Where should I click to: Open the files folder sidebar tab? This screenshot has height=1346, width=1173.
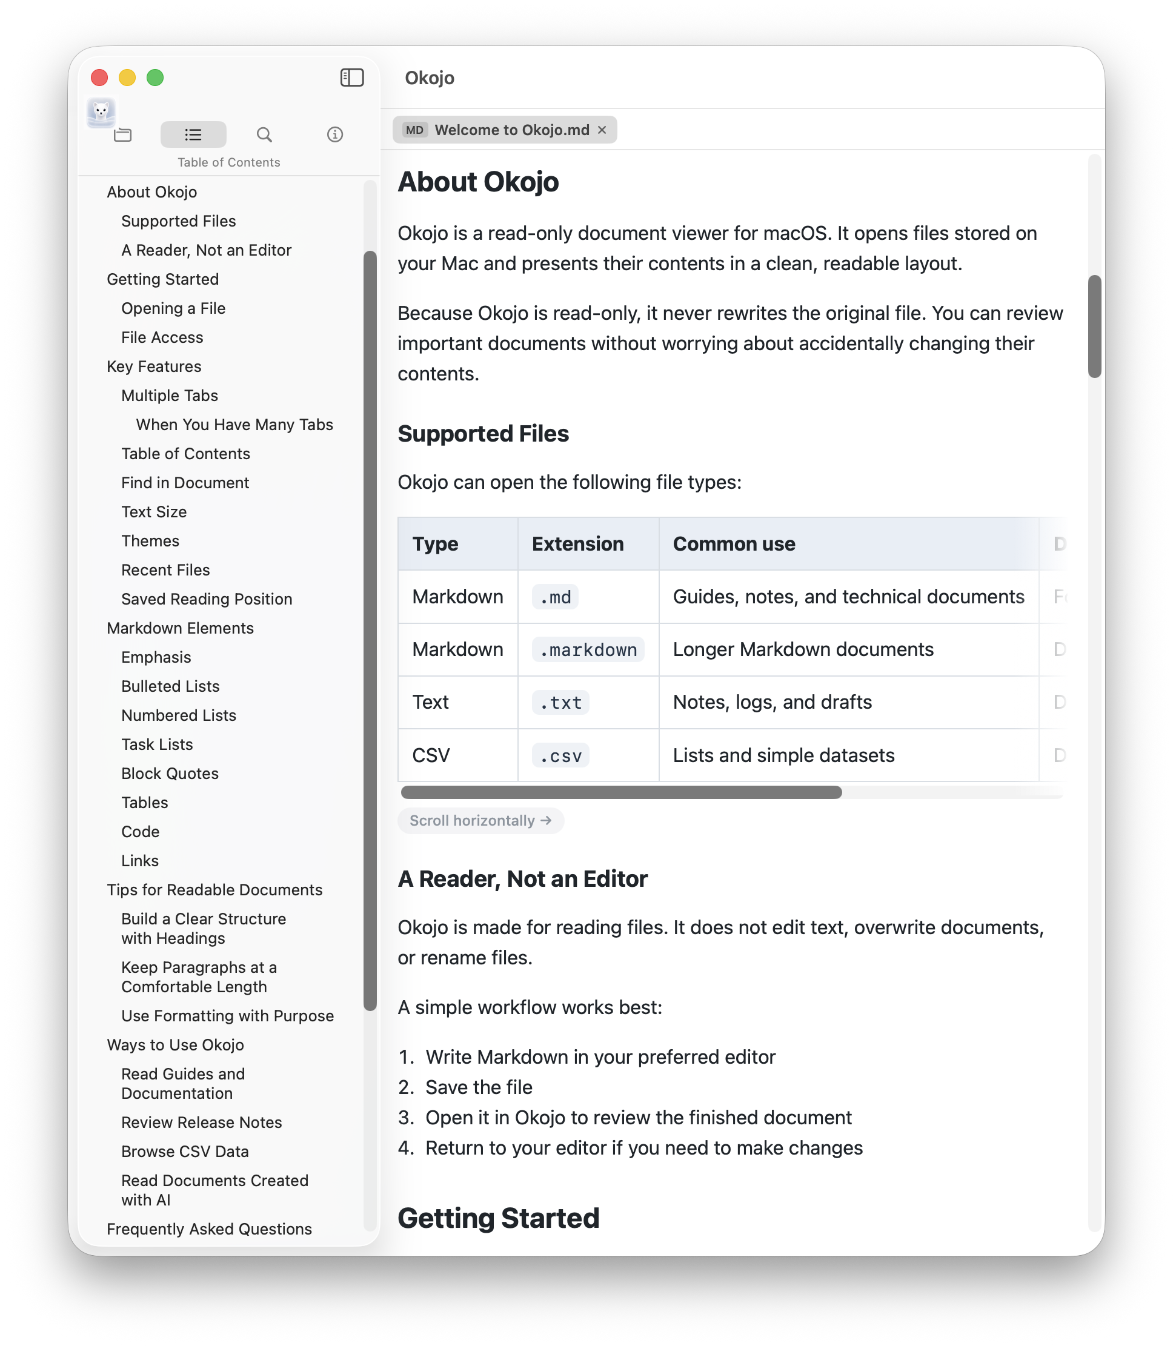click(x=122, y=135)
